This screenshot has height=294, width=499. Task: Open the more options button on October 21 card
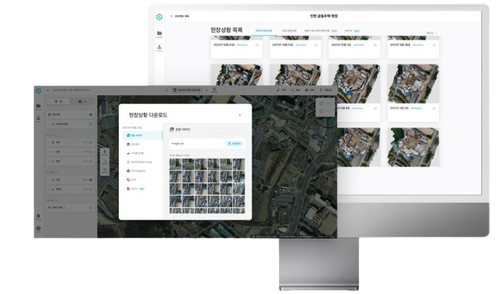click(257, 45)
